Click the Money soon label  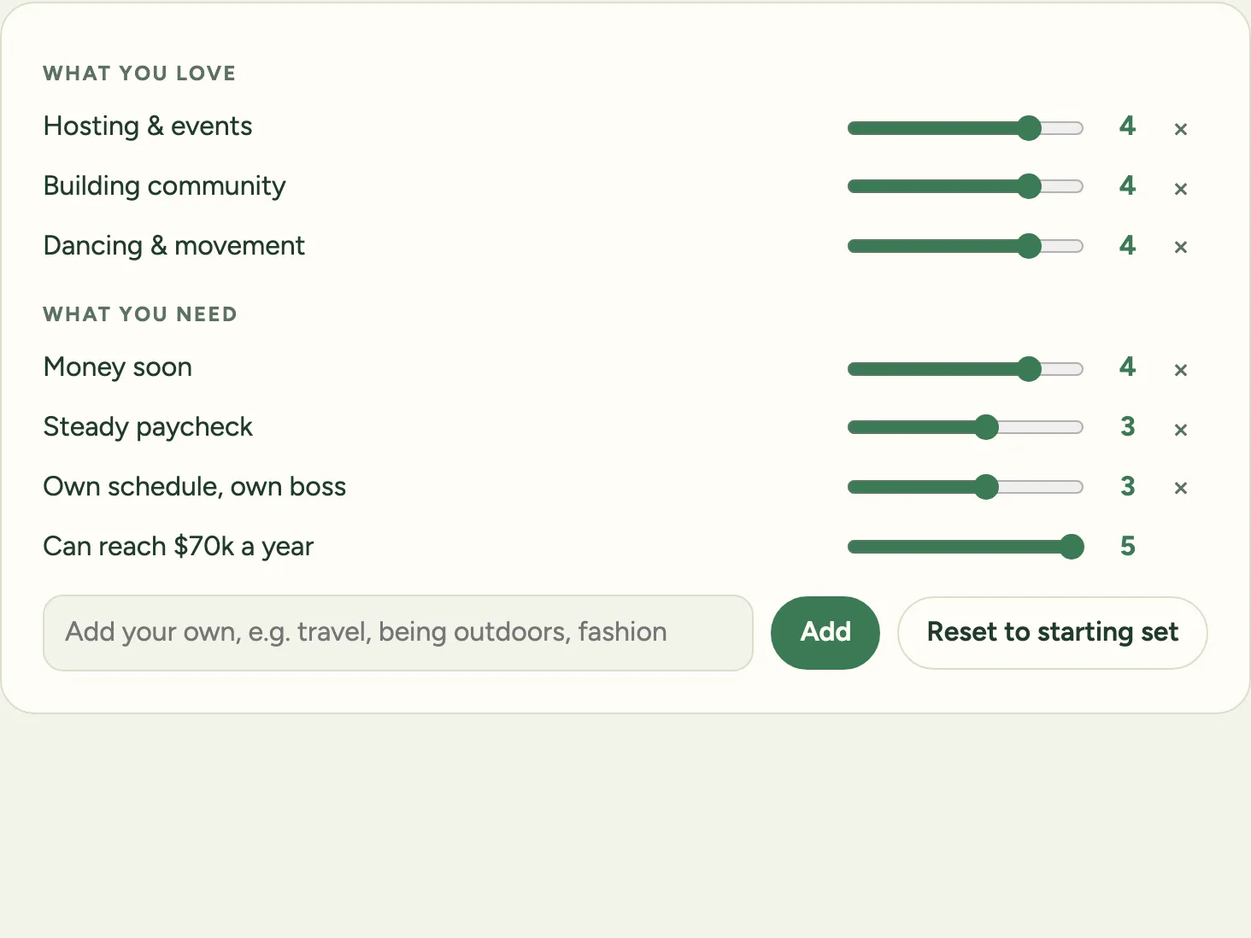[x=118, y=367]
